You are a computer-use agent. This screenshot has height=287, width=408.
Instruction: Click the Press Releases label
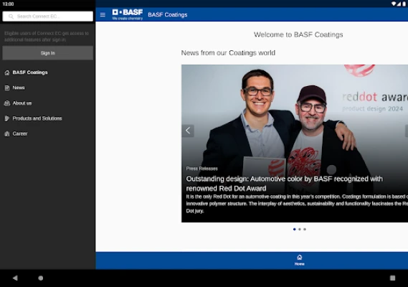click(202, 169)
